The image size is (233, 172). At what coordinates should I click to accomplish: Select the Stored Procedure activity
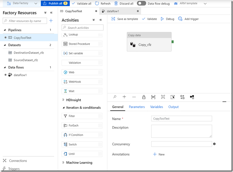tap(82, 44)
